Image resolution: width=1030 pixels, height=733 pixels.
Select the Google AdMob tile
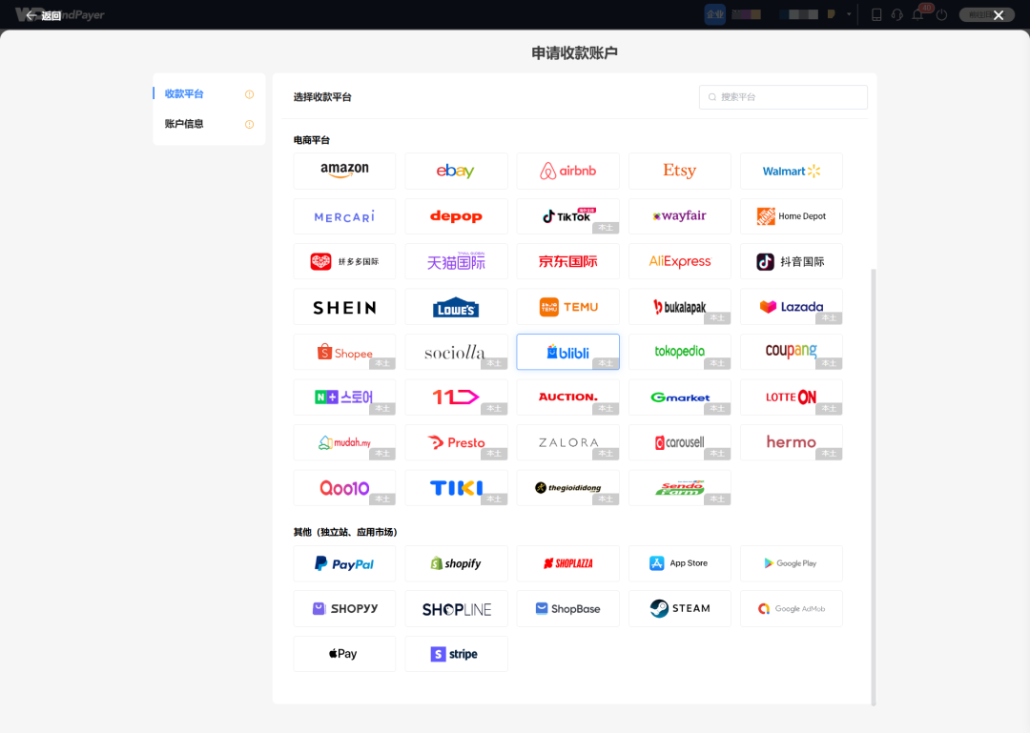coord(791,609)
